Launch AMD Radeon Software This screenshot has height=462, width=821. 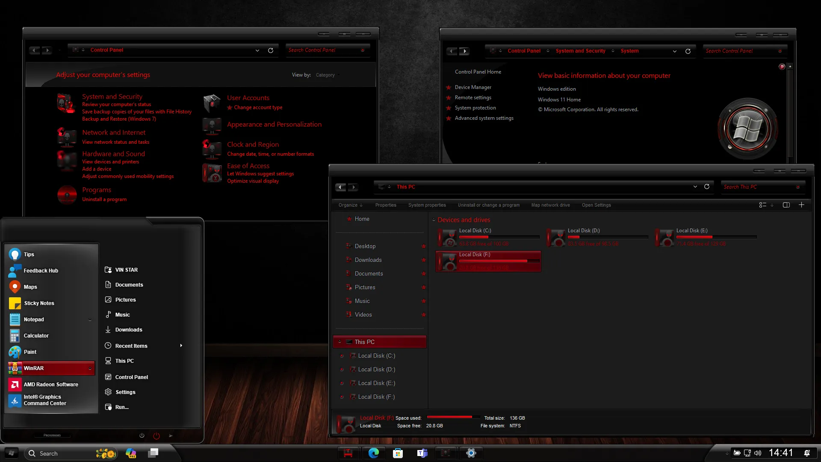pyautogui.click(x=50, y=384)
